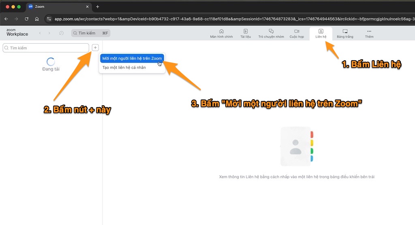Open the top toolbar Tìm kiếm search box
Image resolution: width=415 pixels, height=225 pixels.
(90, 33)
